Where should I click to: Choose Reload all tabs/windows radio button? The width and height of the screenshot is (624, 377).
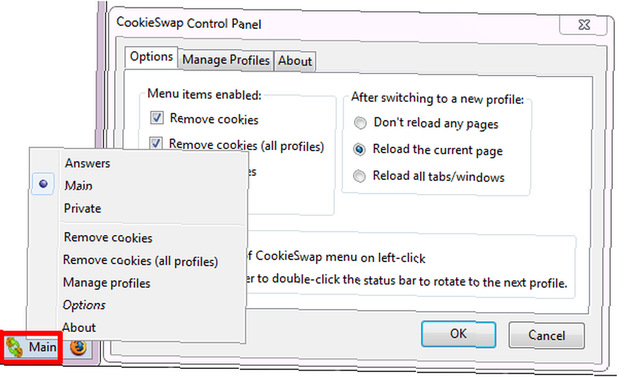[359, 176]
